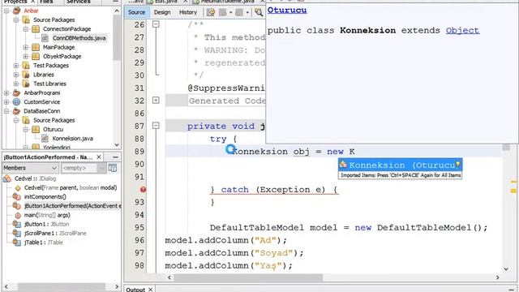Expand the CustomService project node

pos(6,102)
